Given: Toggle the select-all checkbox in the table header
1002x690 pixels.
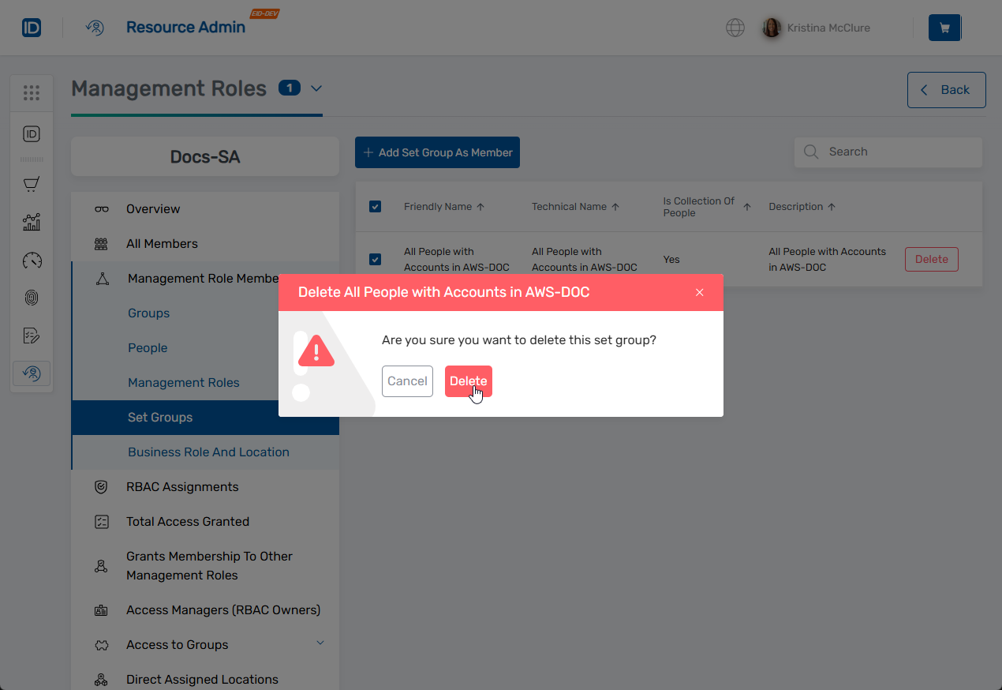Looking at the screenshot, I should [x=376, y=206].
